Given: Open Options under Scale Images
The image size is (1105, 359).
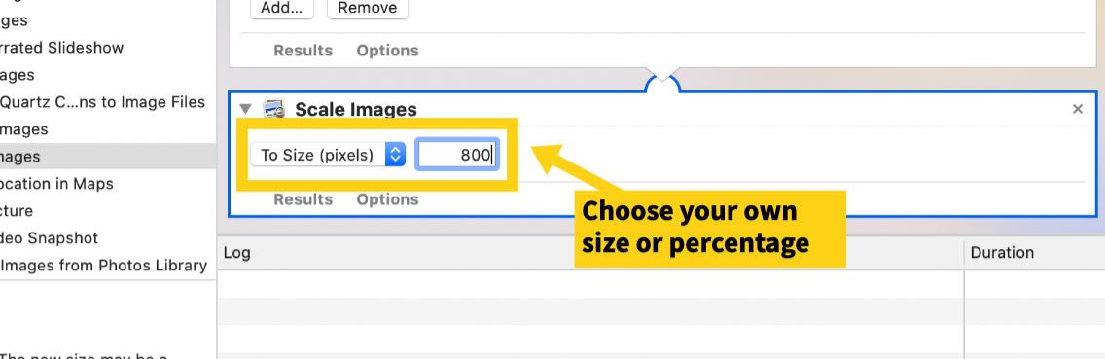Looking at the screenshot, I should [x=387, y=199].
